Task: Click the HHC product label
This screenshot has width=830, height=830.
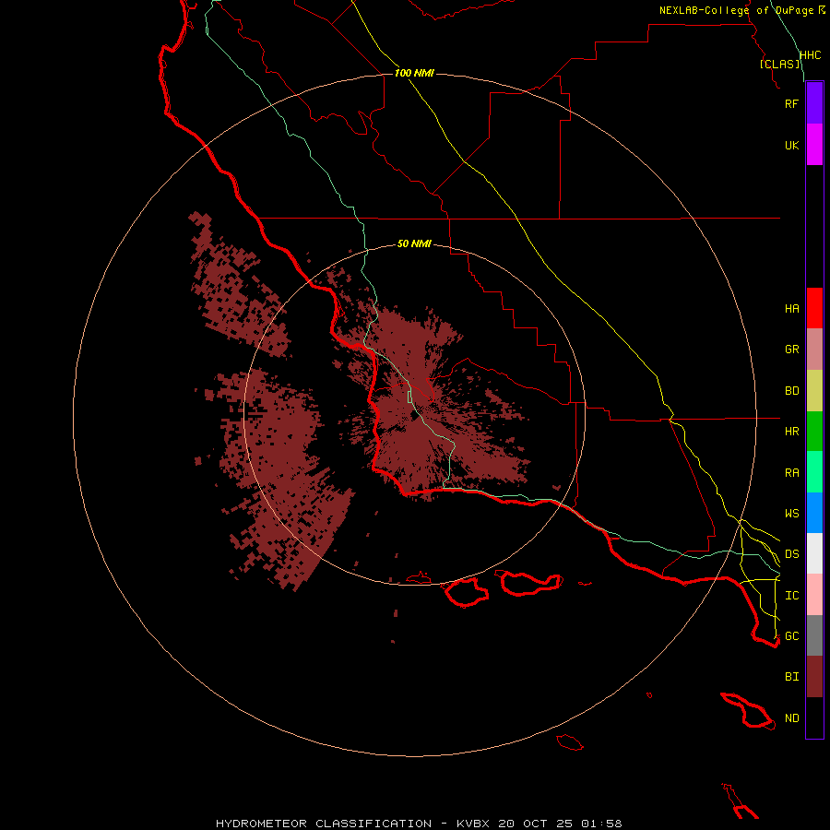Action: click(810, 55)
